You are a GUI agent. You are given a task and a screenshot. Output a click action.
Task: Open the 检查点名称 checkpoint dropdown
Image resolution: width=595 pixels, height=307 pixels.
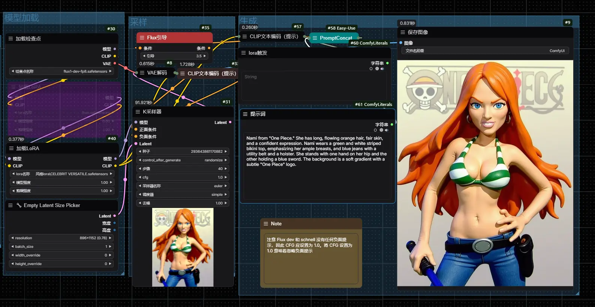[61, 71]
